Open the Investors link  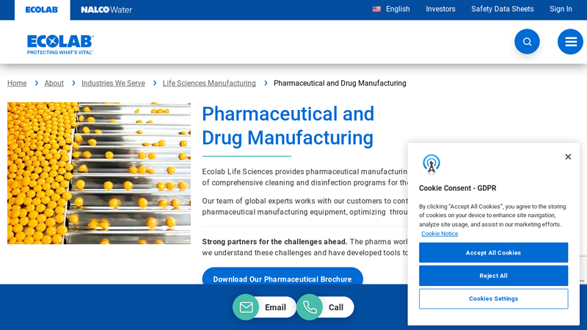coord(440,9)
